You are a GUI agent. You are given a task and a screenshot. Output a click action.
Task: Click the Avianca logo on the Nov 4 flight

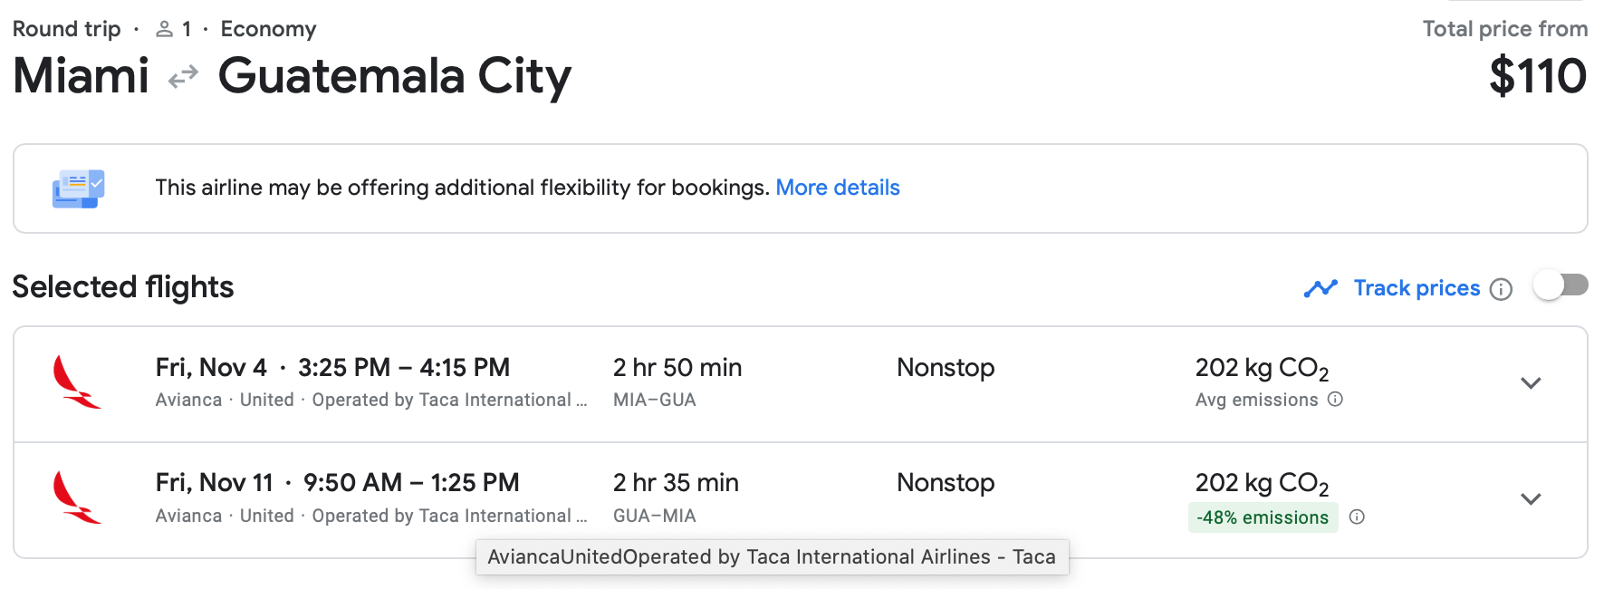76,382
